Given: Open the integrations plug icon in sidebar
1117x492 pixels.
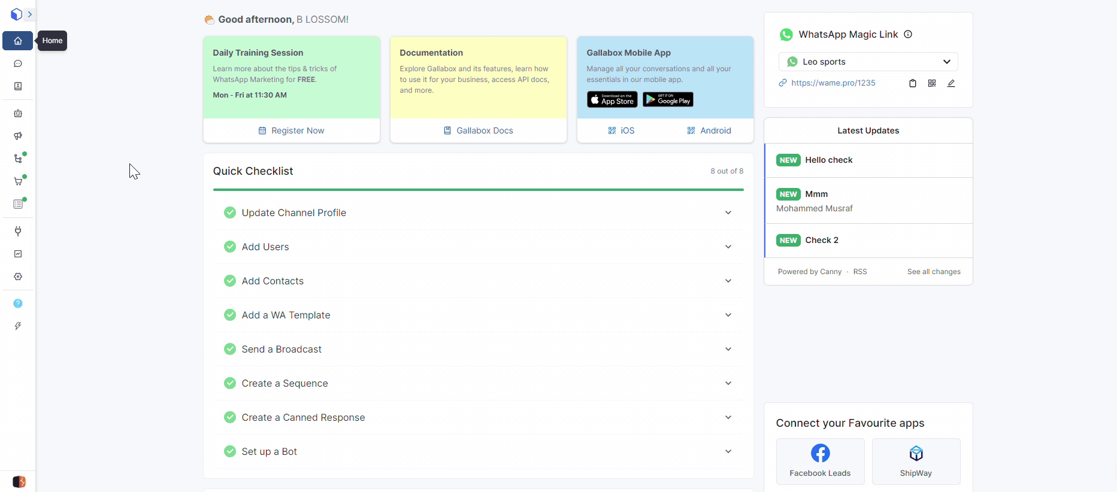Looking at the screenshot, I should (x=18, y=231).
